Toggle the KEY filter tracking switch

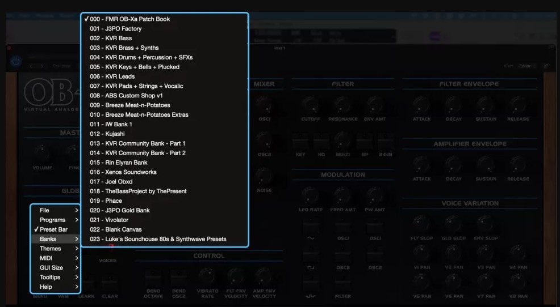[300, 142]
